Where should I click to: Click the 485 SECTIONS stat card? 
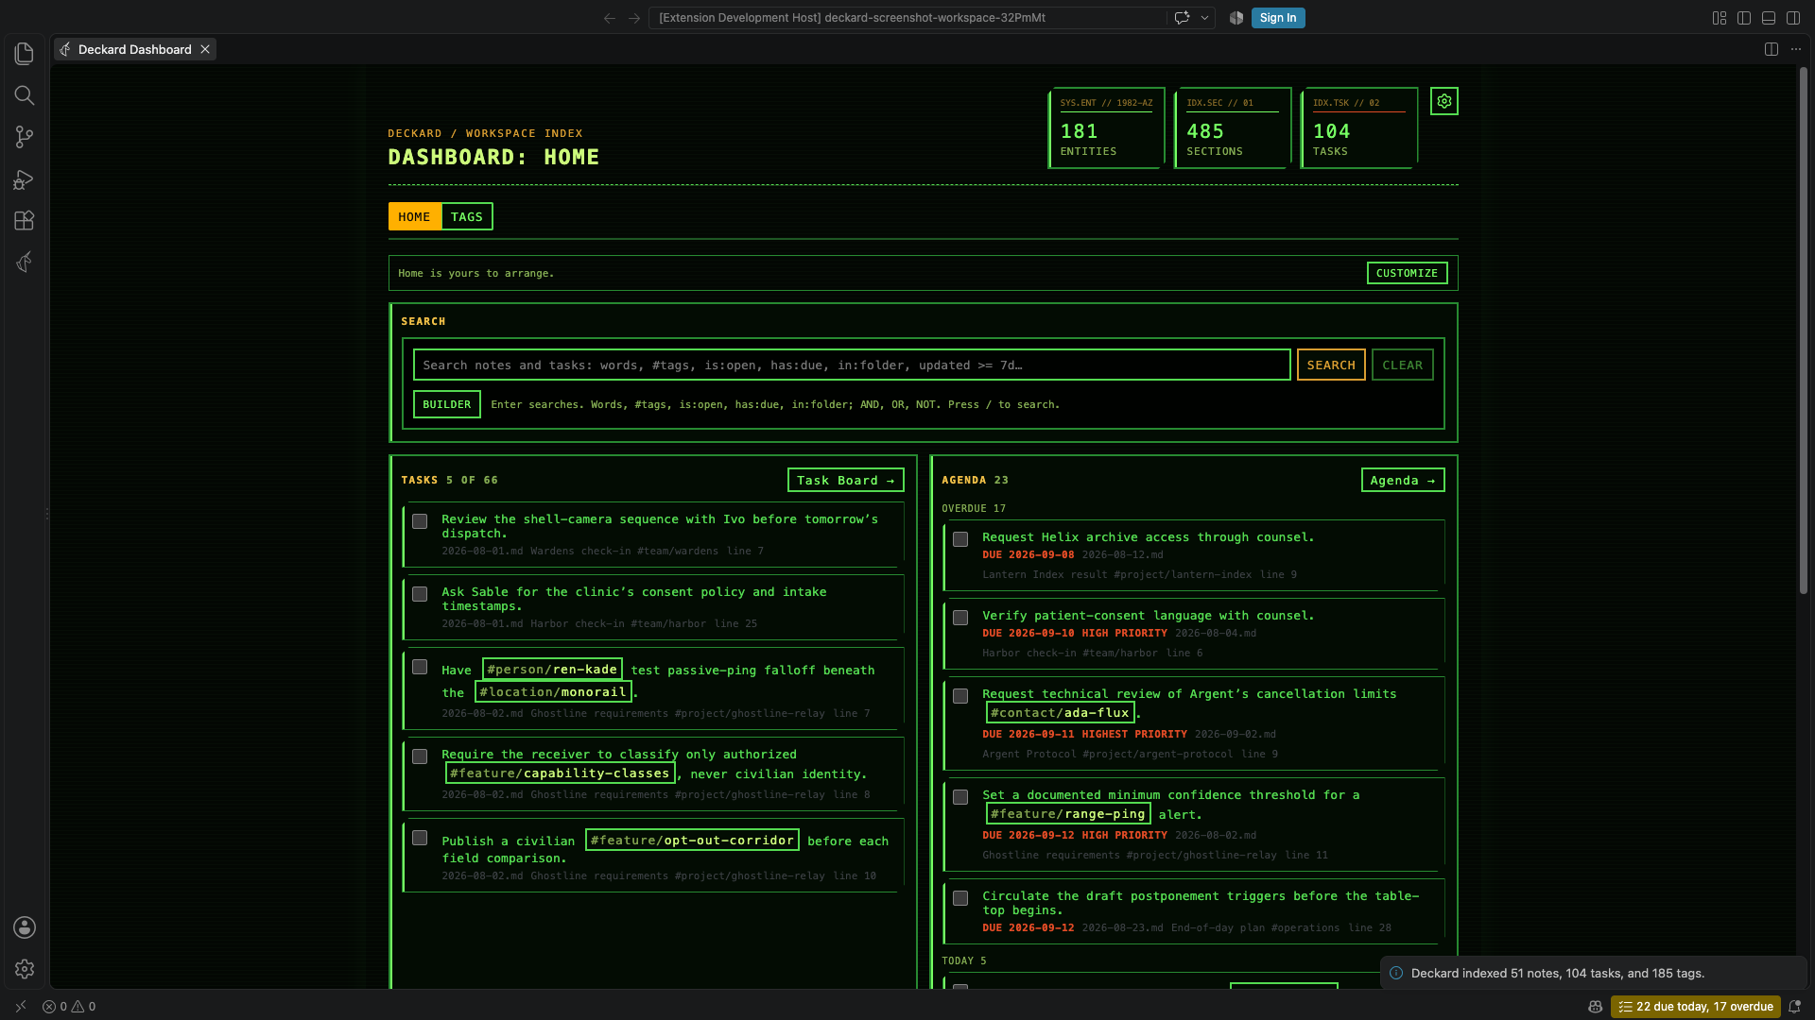click(x=1233, y=128)
